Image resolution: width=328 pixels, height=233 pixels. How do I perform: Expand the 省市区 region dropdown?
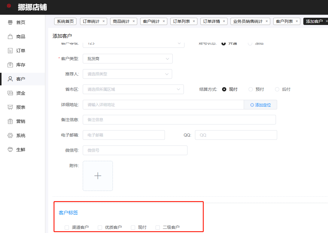tap(133, 89)
